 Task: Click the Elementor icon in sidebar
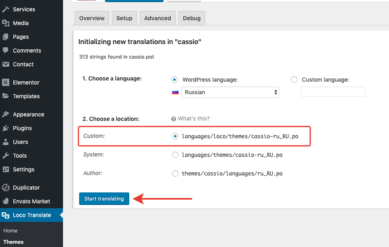point(6,82)
